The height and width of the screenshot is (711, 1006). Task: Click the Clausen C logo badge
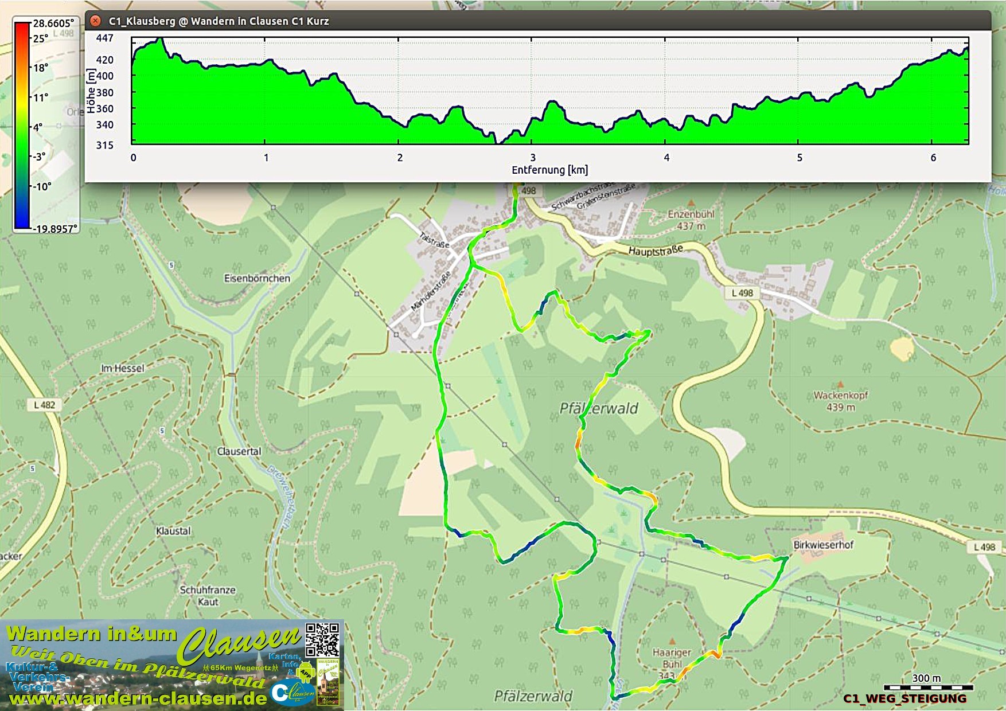tap(293, 692)
